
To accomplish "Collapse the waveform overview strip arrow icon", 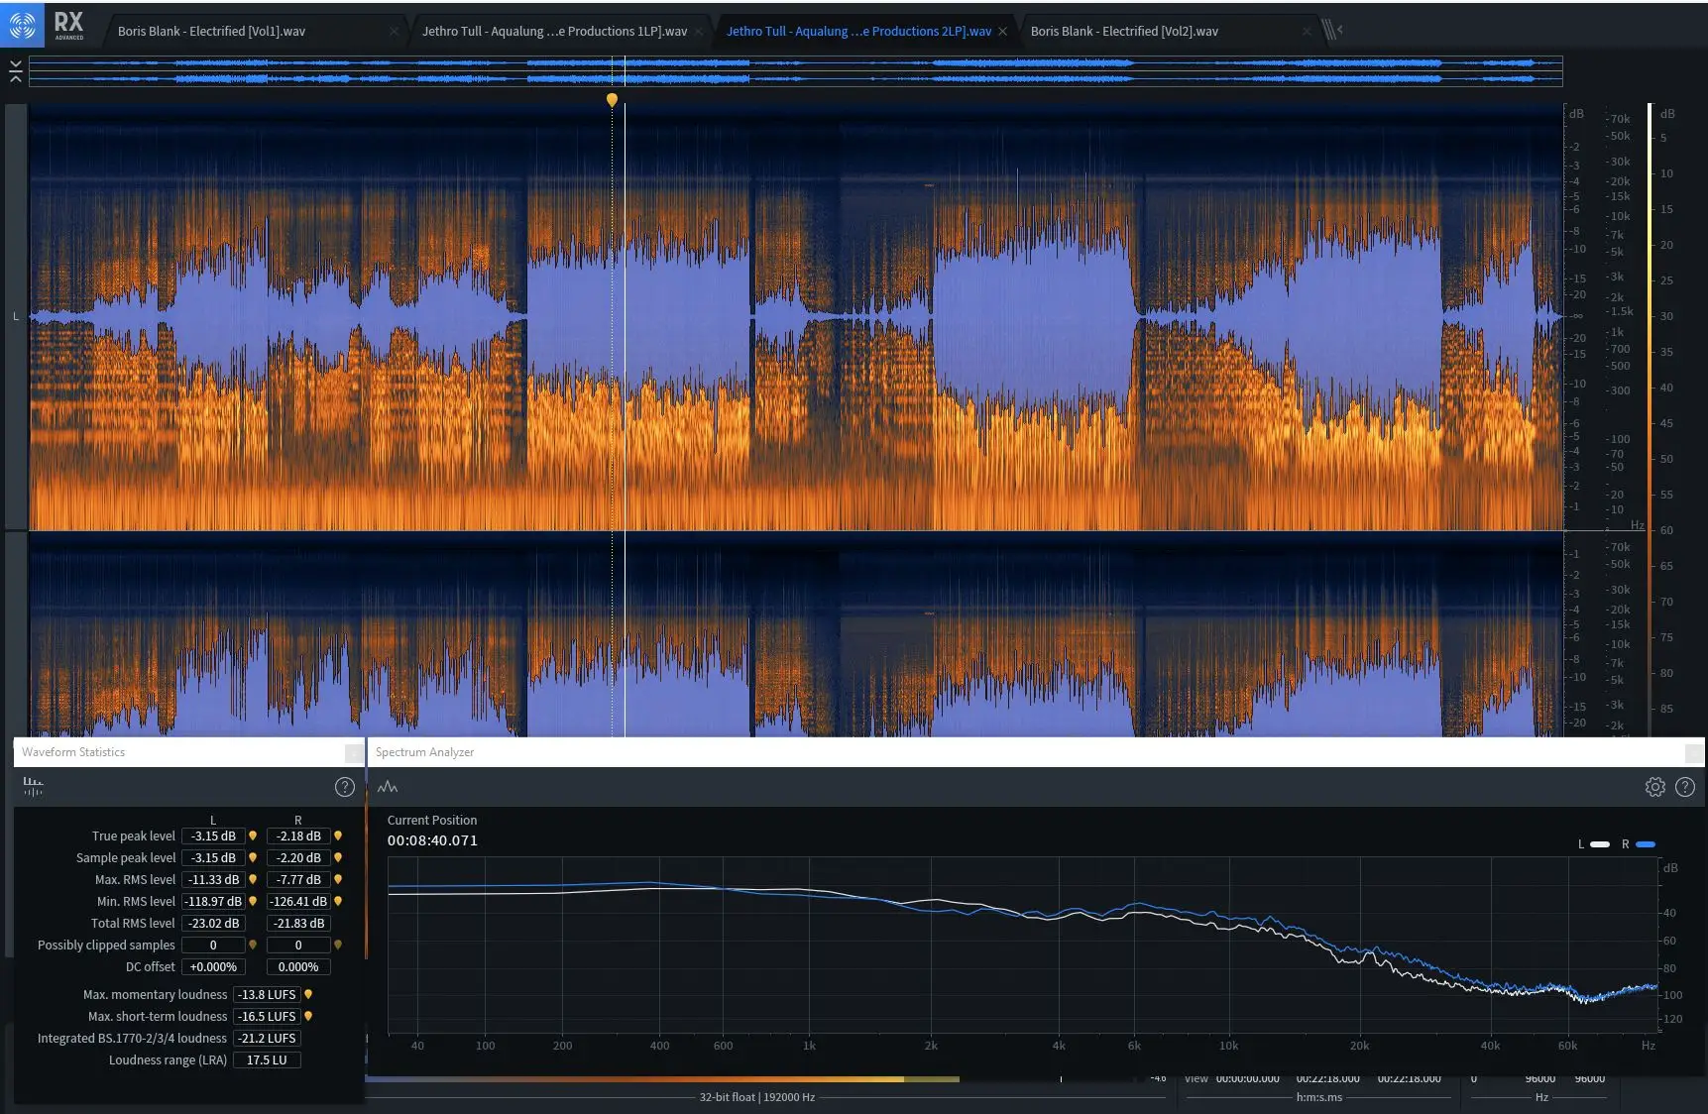I will click(x=15, y=71).
